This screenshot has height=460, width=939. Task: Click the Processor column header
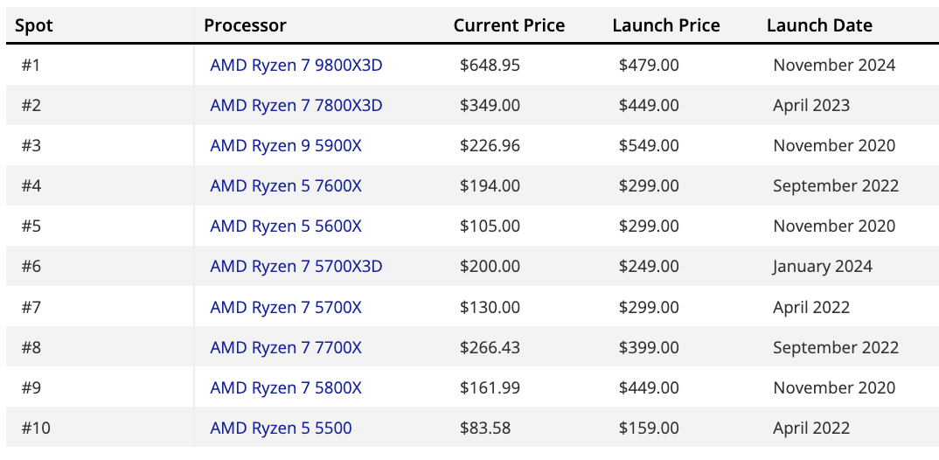[x=245, y=25]
